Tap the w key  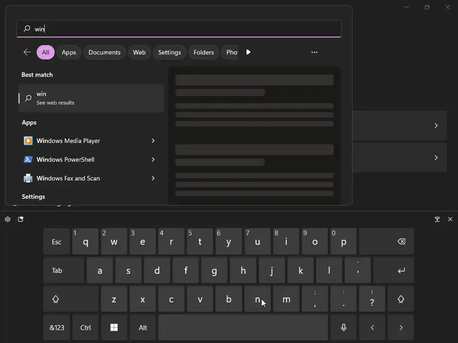coord(114,242)
